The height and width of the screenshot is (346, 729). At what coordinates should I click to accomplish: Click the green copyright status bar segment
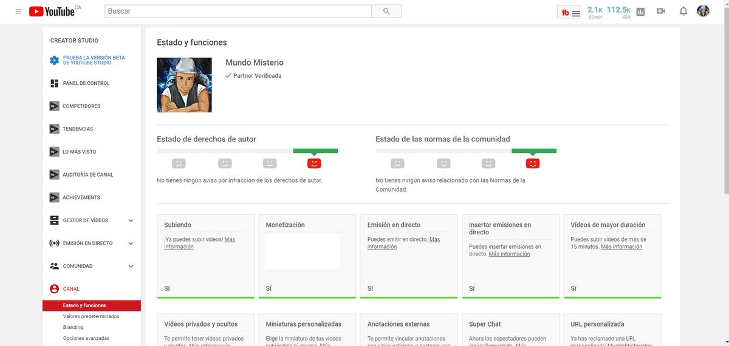click(315, 151)
